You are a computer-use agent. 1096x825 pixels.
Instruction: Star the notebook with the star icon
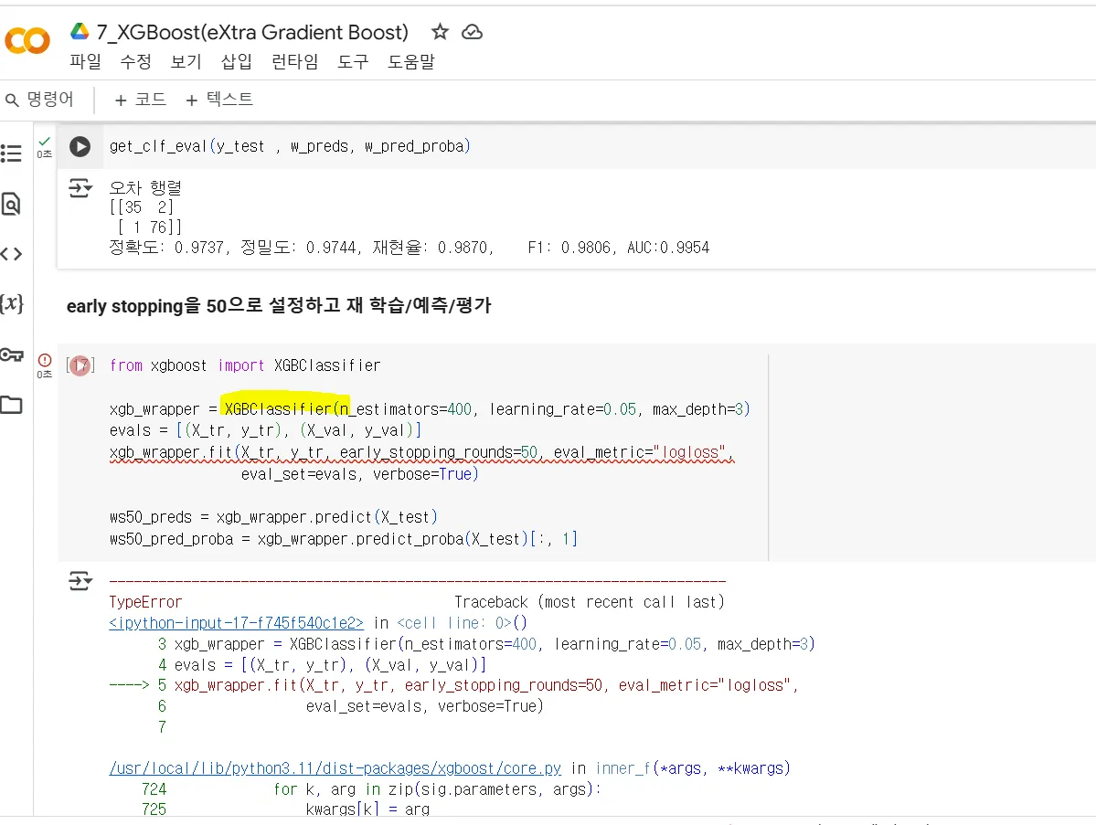tap(440, 31)
